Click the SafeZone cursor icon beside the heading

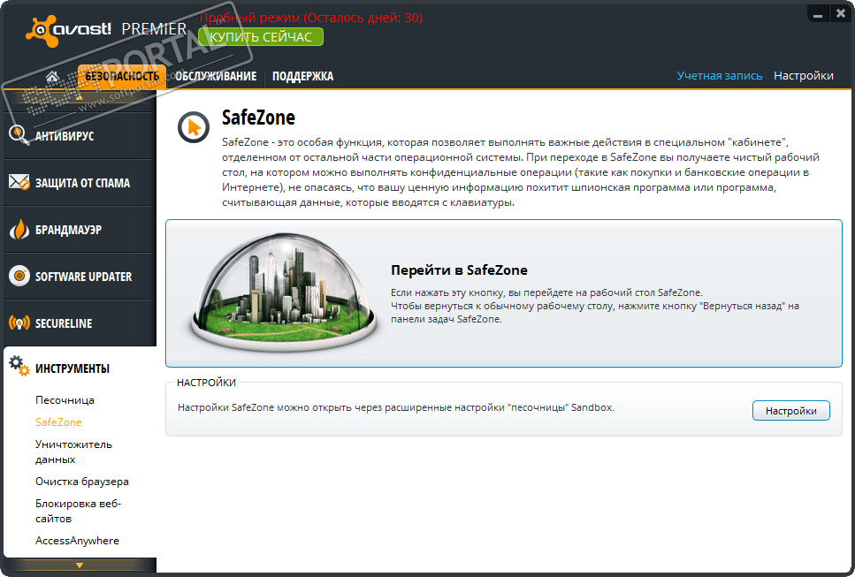[x=194, y=127]
